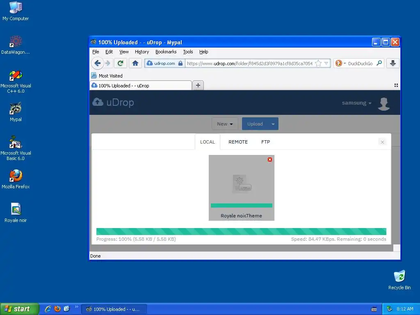This screenshot has width=420, height=315.
Task: Switch to the REMOTE upload tab
Action: pyautogui.click(x=238, y=142)
